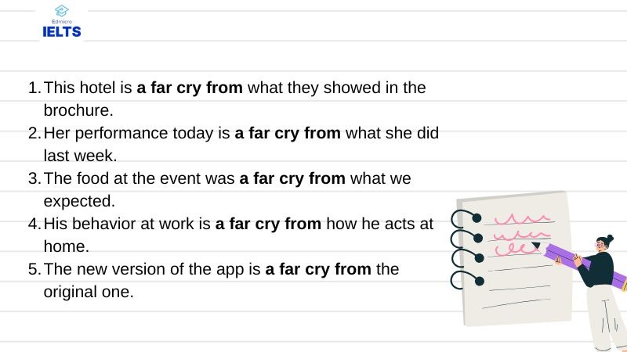Click the blue IELTS logo text

[x=62, y=31]
